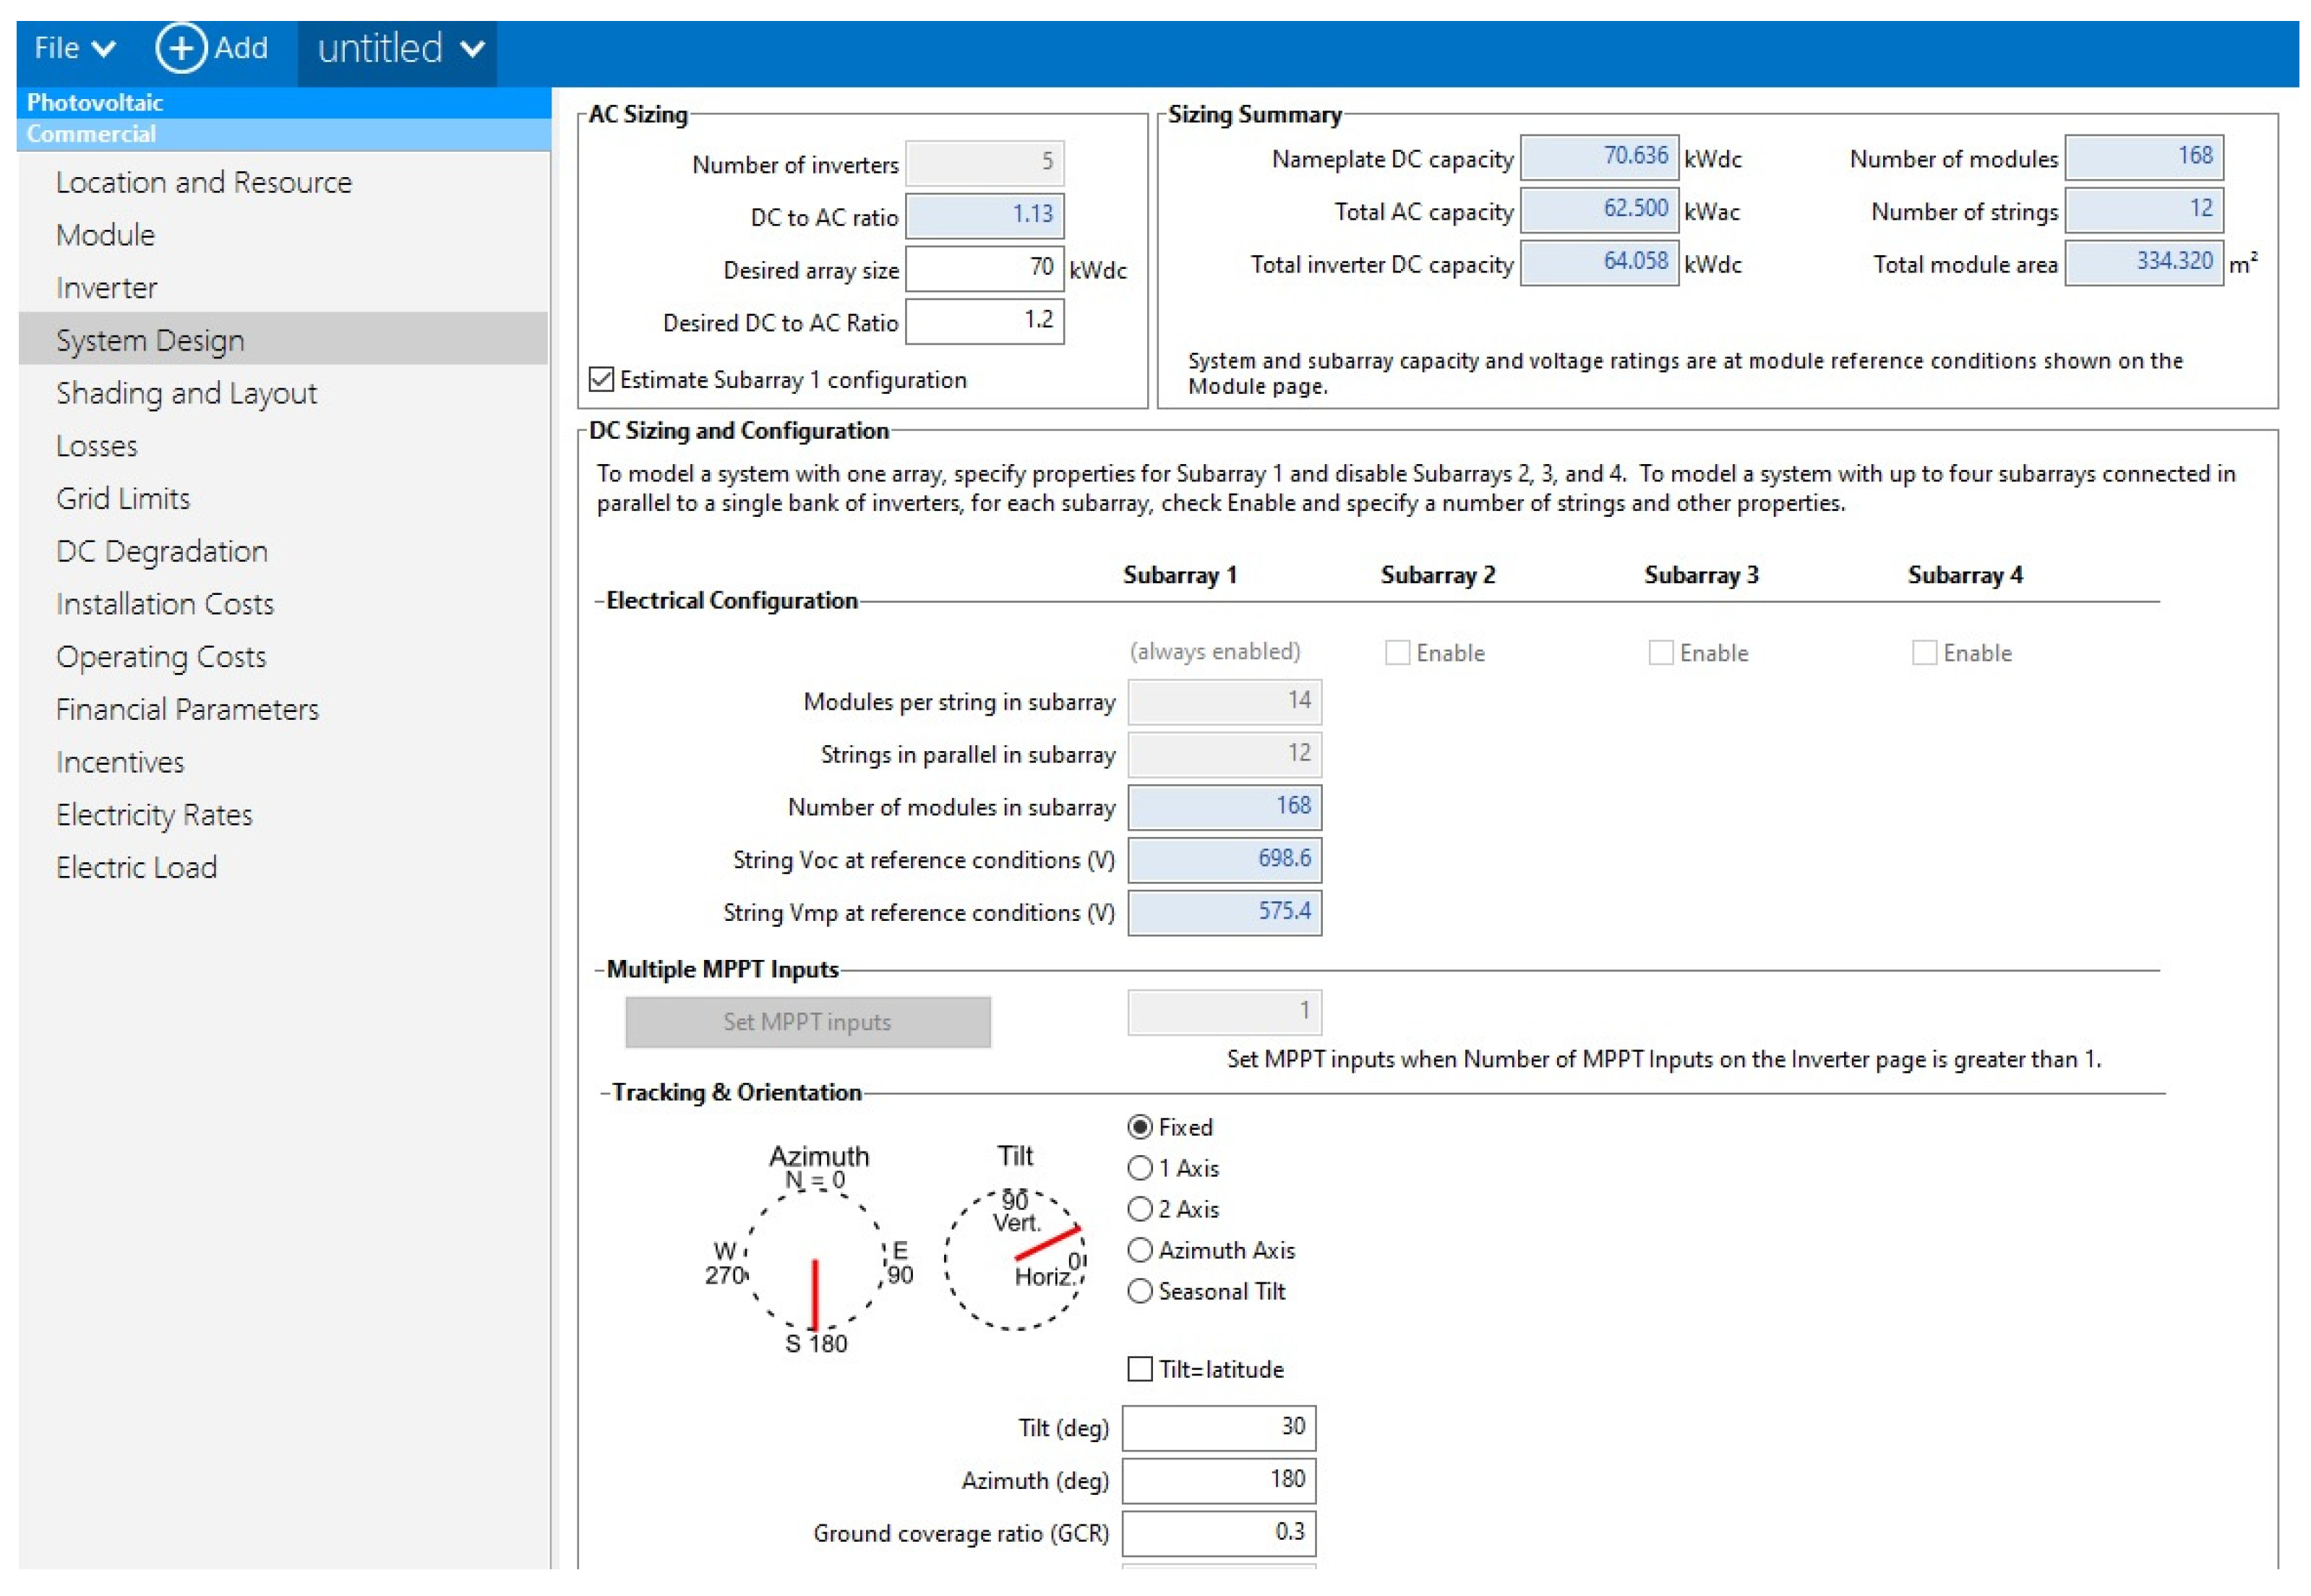Open Location and Resource page
This screenshot has width=2311, height=1596.
[204, 183]
